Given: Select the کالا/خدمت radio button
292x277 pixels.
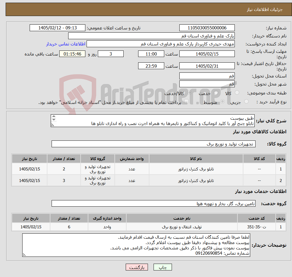Looking at the screenshot, I should pyautogui.click(x=189, y=93).
